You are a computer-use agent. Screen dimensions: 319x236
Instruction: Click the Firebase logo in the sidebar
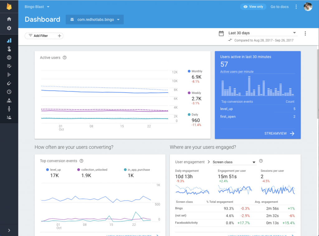9,7
